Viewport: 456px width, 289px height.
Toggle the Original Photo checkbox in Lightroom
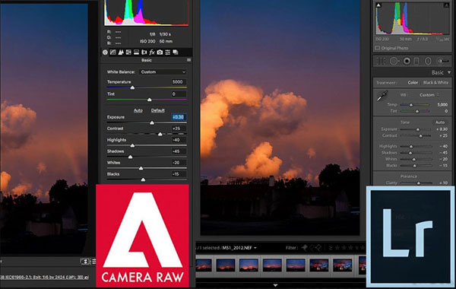coord(378,48)
